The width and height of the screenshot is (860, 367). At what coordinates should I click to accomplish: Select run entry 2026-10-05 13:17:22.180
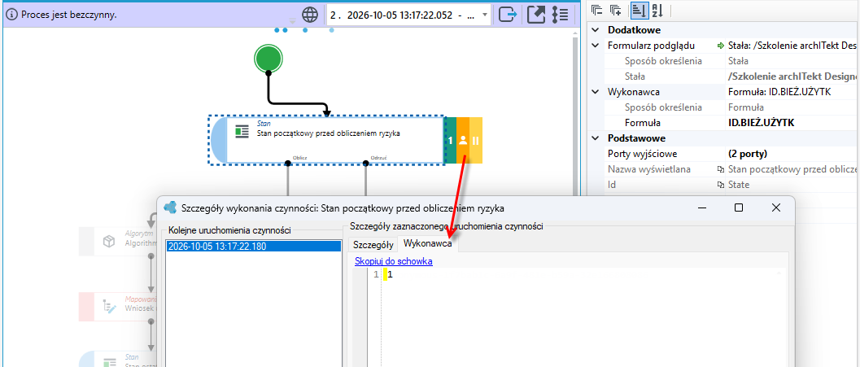point(251,247)
